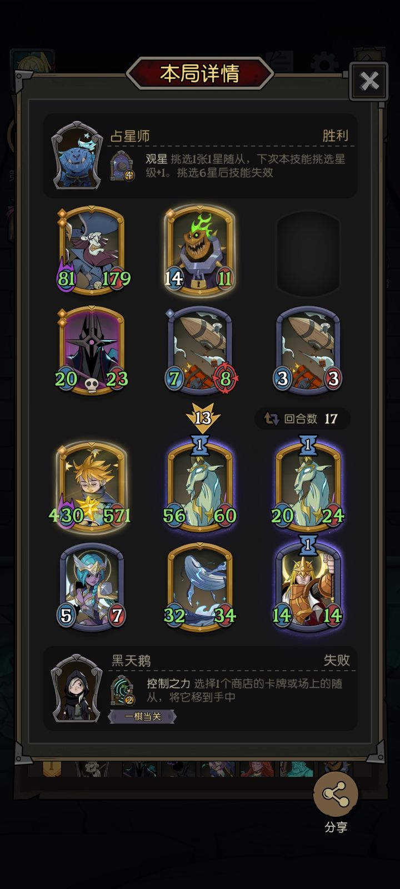Open the pirate minion card 81/179
This screenshot has height=889, width=400.
92,249
